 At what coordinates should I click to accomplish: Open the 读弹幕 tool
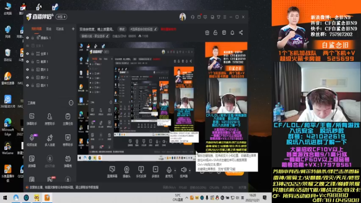click(32, 161)
